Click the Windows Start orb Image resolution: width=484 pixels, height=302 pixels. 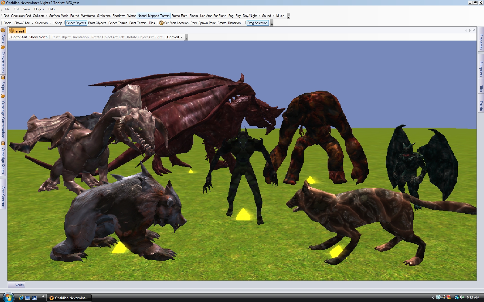8,297
